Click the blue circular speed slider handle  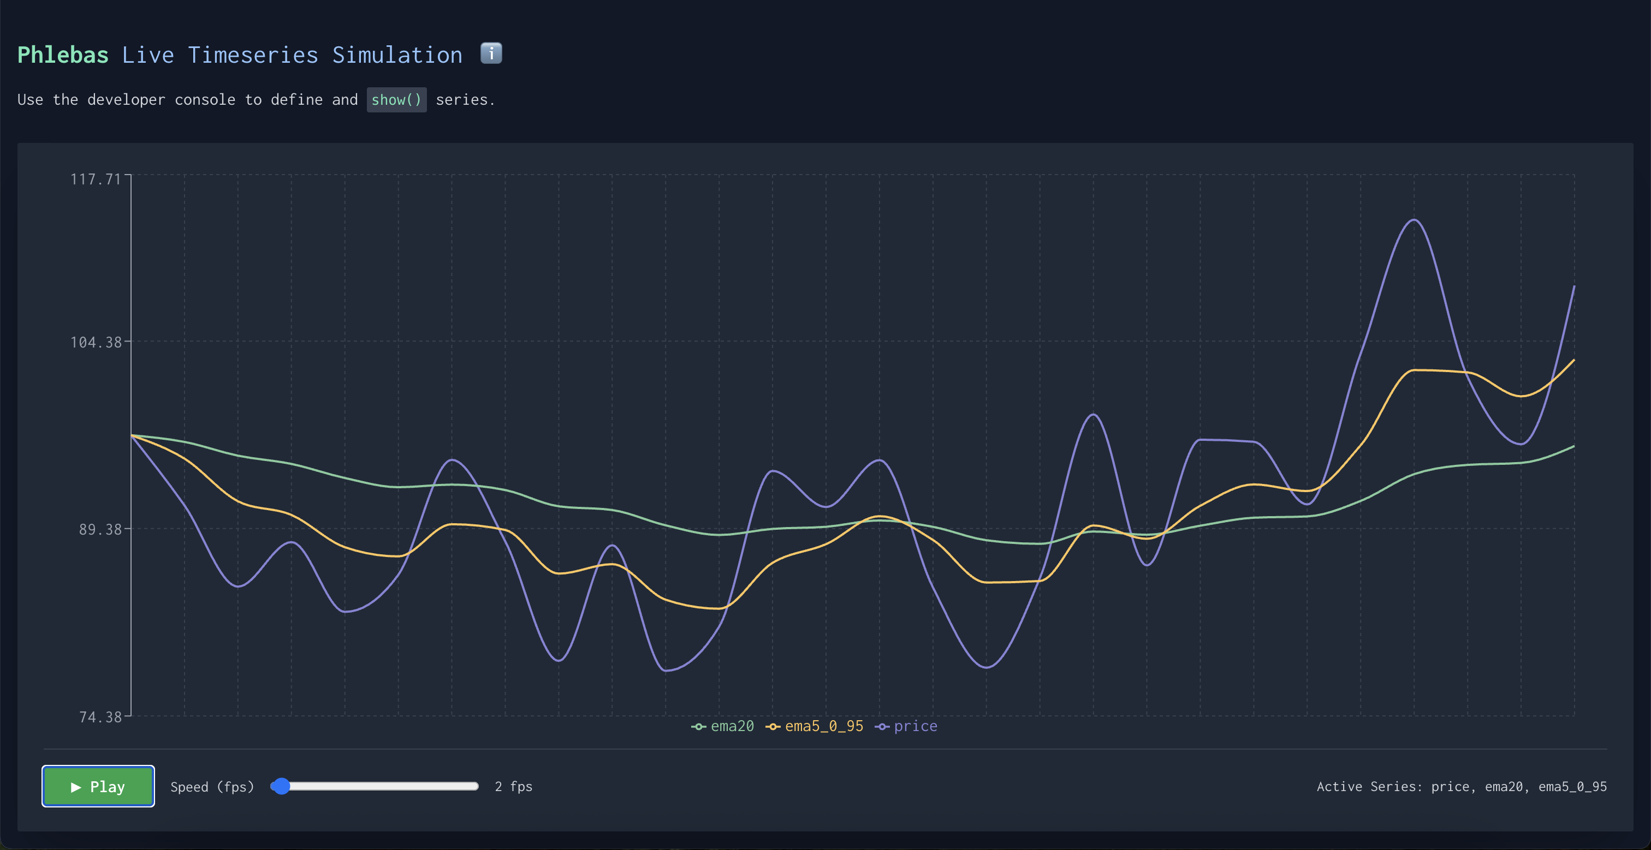[x=280, y=787]
